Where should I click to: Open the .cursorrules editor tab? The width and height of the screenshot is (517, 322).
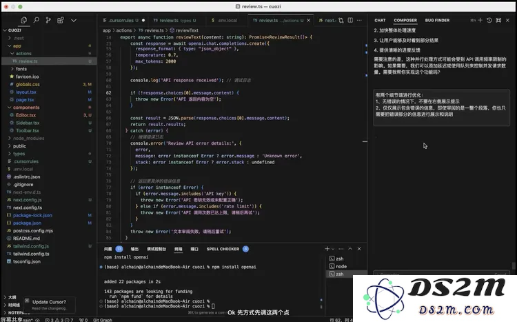[123, 21]
